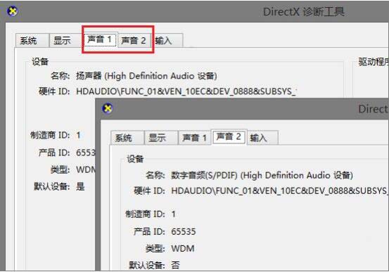This screenshot has height=272, width=389.
Task: Open the 系统 tab in the foreground window
Action: 127,138
